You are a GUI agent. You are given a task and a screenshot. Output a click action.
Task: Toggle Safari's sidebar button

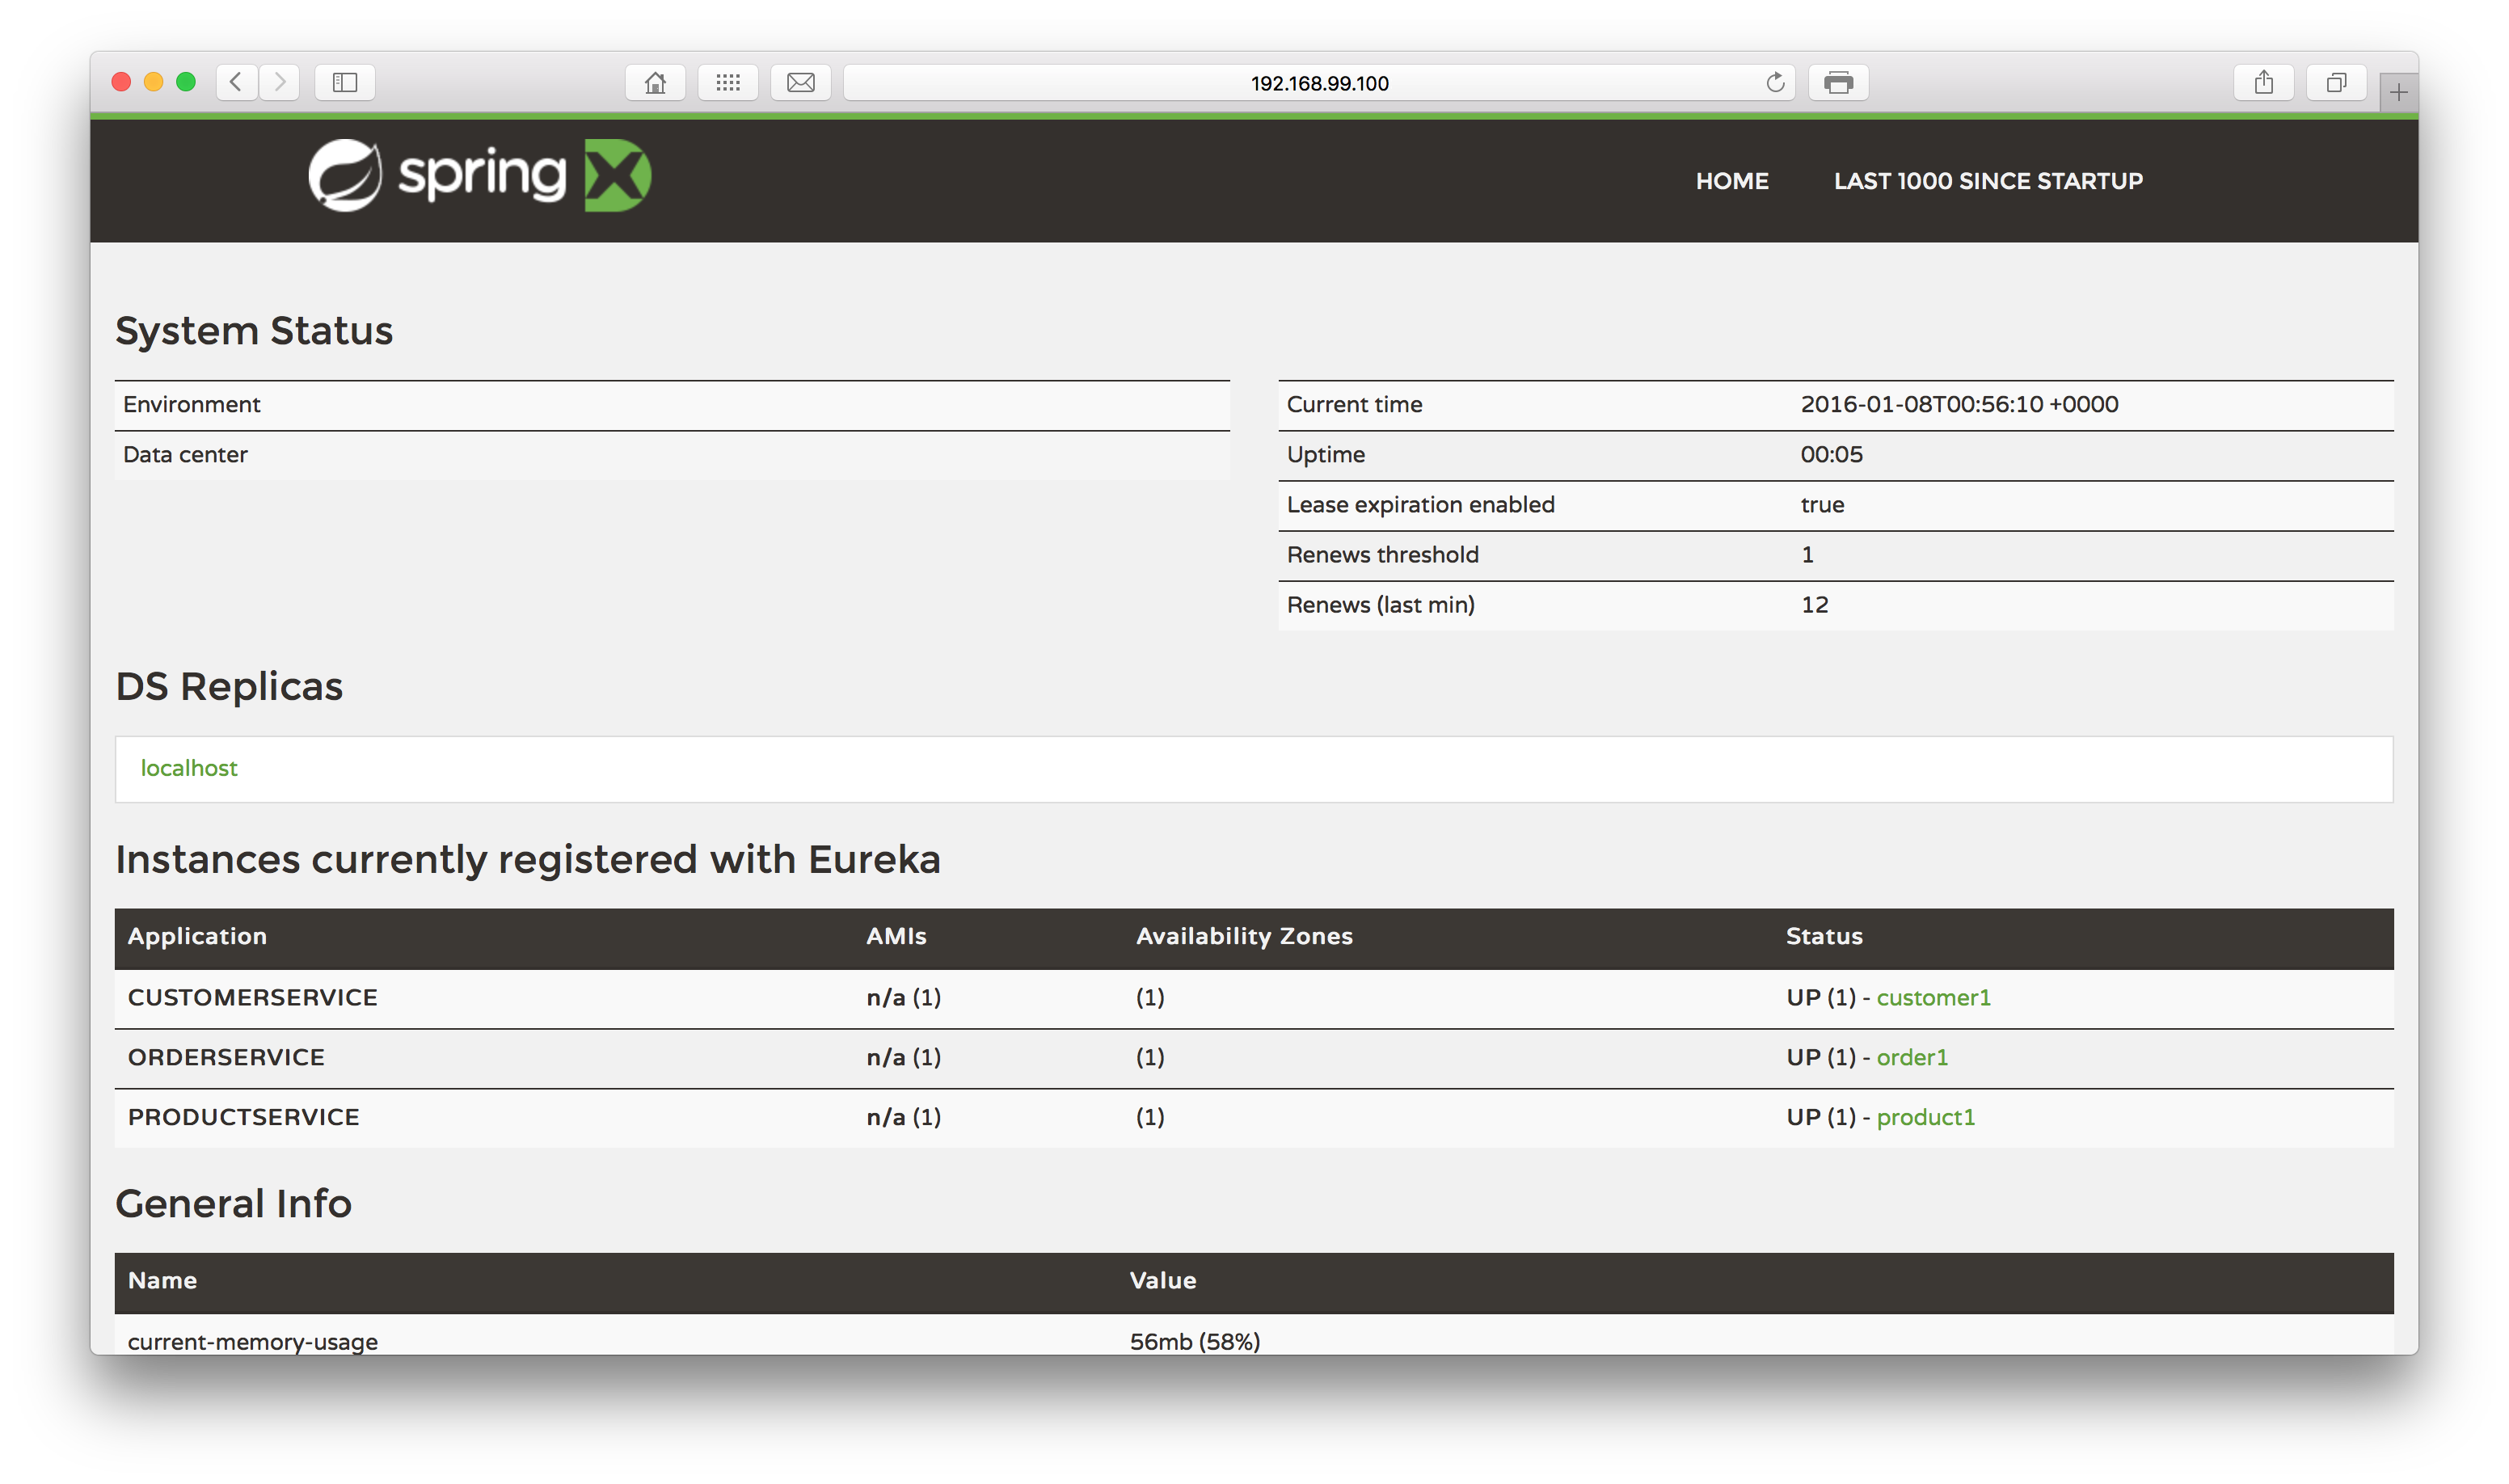[345, 82]
